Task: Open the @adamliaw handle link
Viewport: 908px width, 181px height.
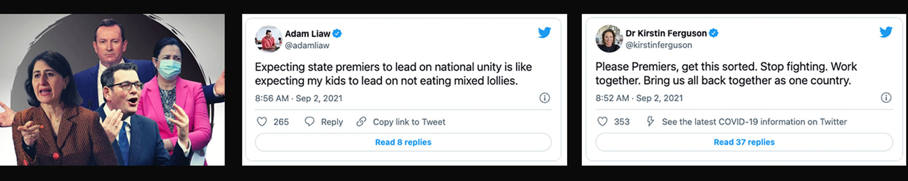Action: pos(307,45)
